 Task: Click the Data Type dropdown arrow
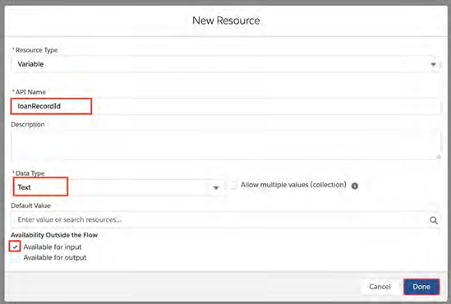tap(216, 188)
